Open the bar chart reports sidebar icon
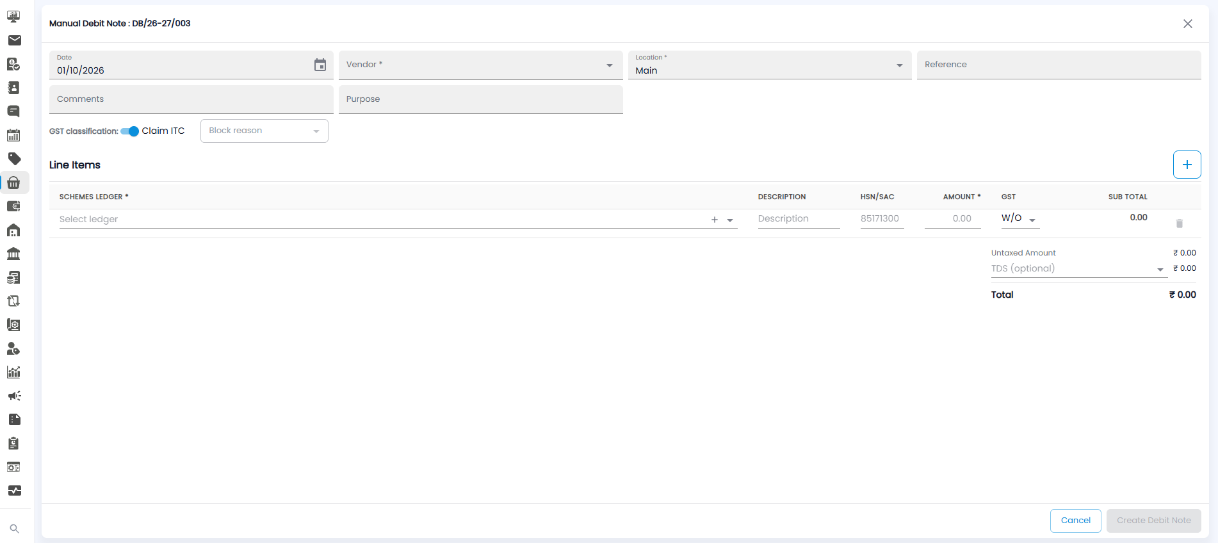The image size is (1218, 543). pos(13,372)
